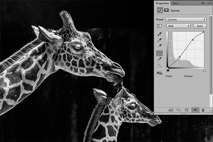
Task: Select the edit points curve tool
Action: click(160, 53)
